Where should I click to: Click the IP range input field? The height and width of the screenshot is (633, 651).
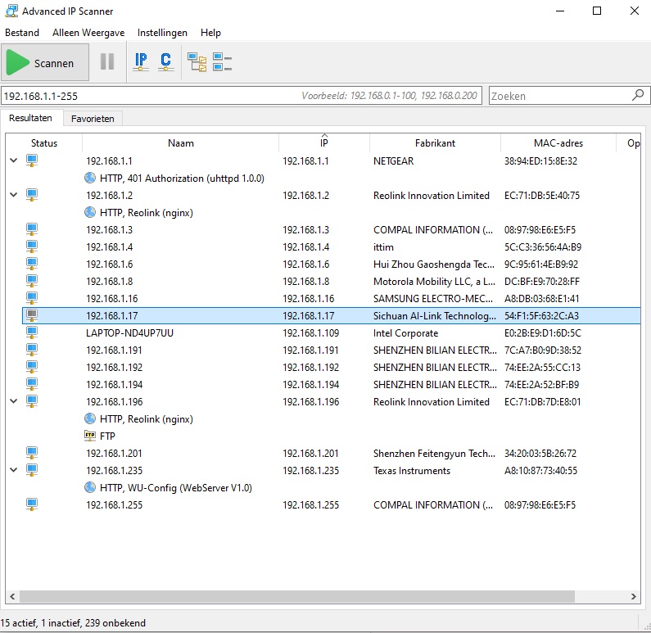242,96
